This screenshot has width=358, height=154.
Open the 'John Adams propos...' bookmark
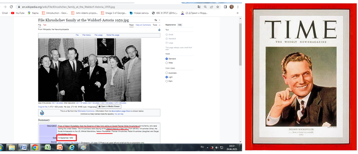[x=84, y=13]
